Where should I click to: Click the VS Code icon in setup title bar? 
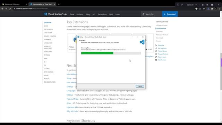[78, 37]
